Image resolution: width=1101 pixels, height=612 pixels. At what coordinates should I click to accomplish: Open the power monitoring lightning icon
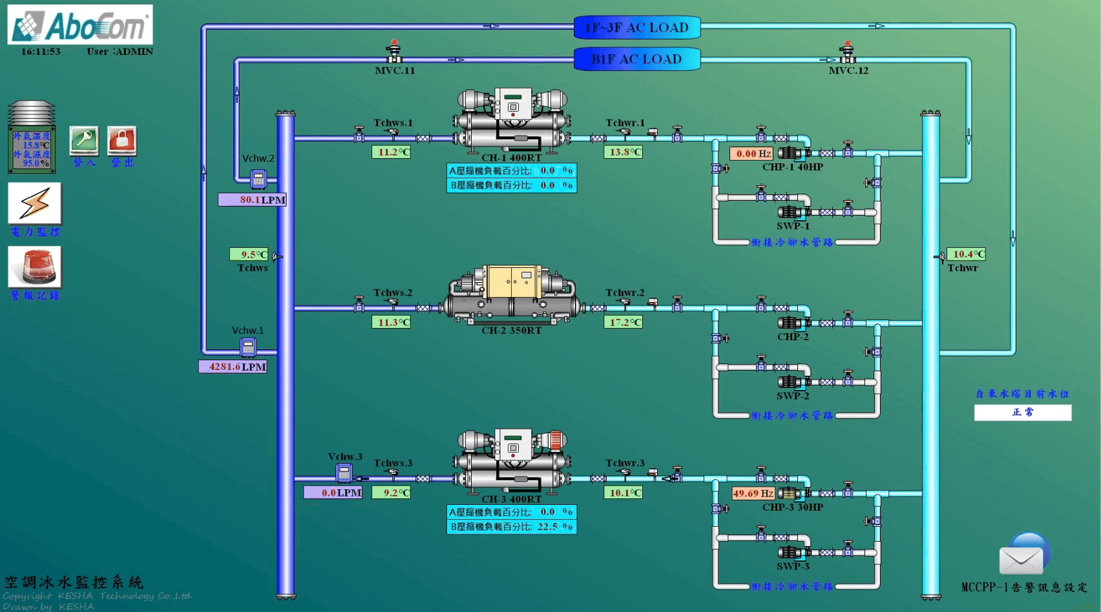pos(35,203)
